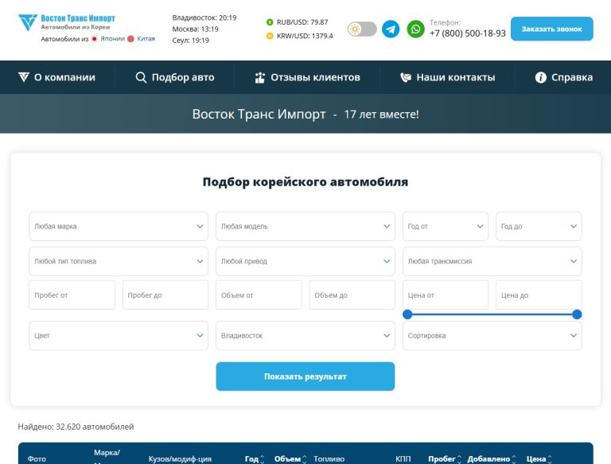Open the Справка menu item
Viewport: 611px width, 464px height.
564,77
